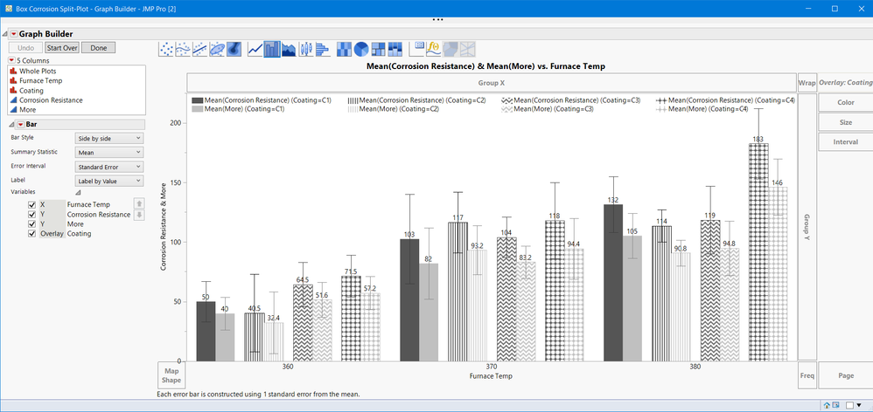Select the Contour element icon
The width and height of the screenshot is (873, 412).
tap(234, 49)
